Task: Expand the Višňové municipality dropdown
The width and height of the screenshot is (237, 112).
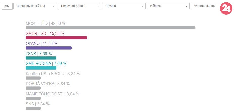Action: click(x=168, y=6)
